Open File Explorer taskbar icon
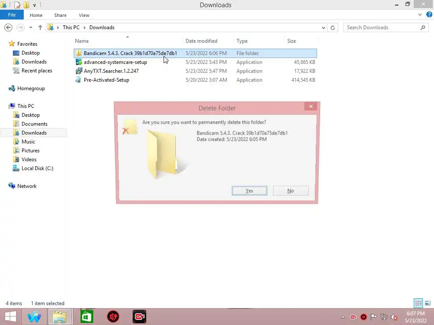 click(60, 317)
